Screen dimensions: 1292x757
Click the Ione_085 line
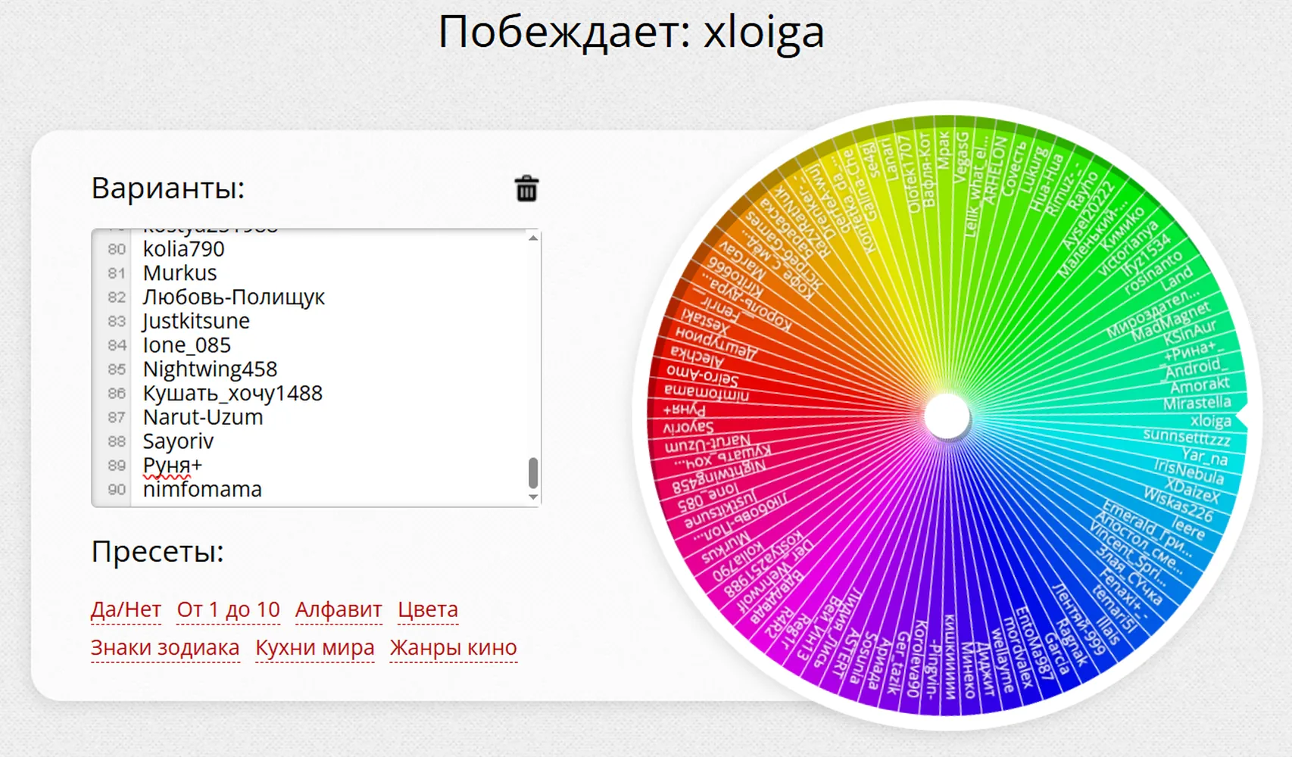click(187, 345)
